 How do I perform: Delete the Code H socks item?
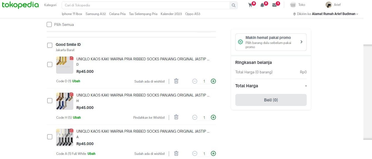(x=176, y=117)
